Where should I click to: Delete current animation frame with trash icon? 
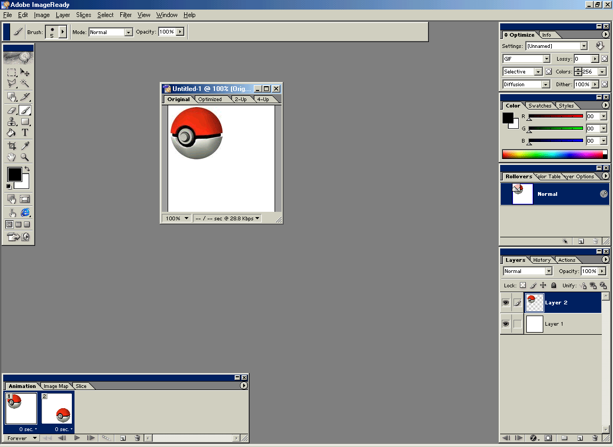click(x=137, y=438)
